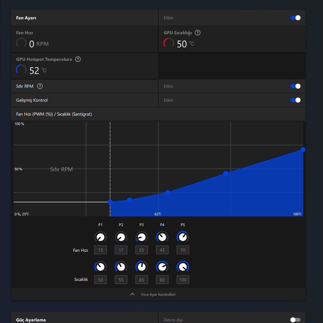Click the P1 temperature field showing 50
This screenshot has height=323, width=323.
pyautogui.click(x=100, y=280)
